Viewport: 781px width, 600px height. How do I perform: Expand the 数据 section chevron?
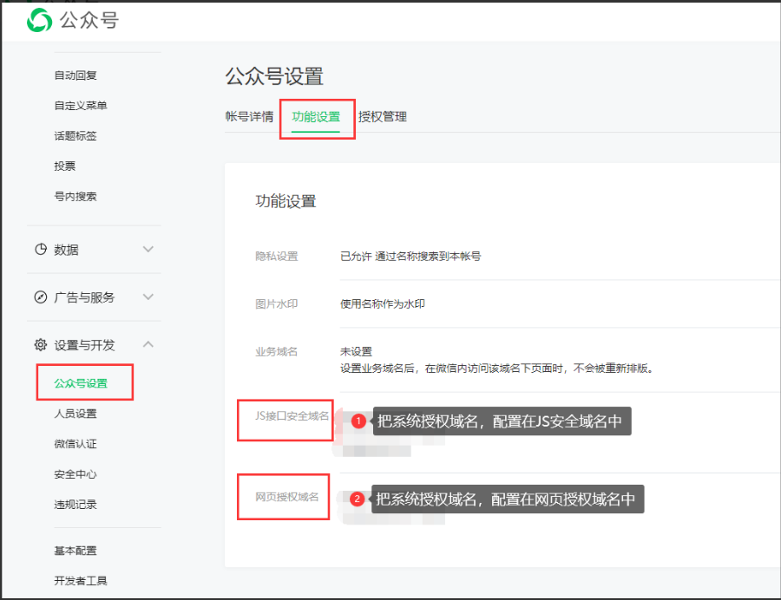click(x=148, y=250)
